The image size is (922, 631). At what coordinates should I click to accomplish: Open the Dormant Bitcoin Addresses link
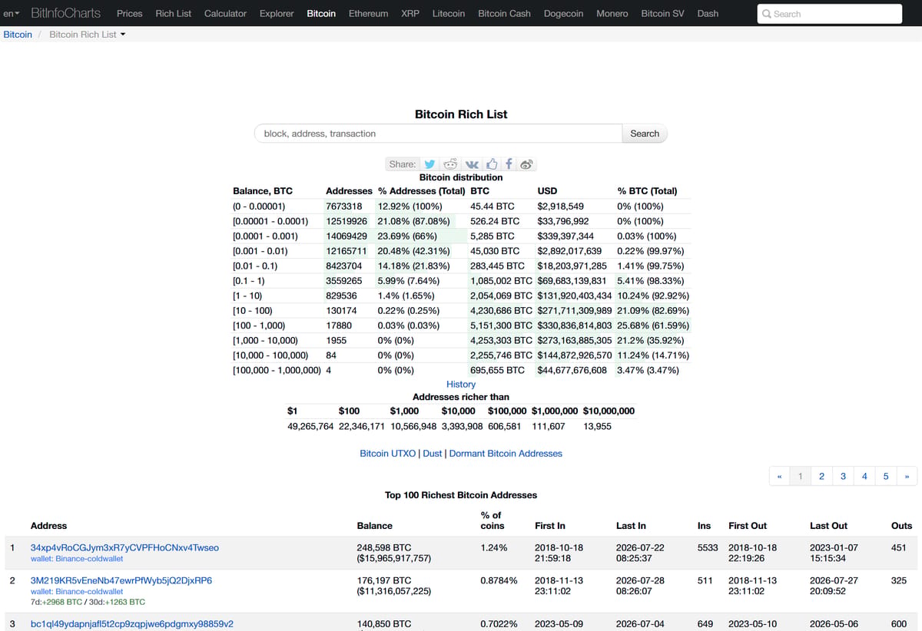click(506, 454)
